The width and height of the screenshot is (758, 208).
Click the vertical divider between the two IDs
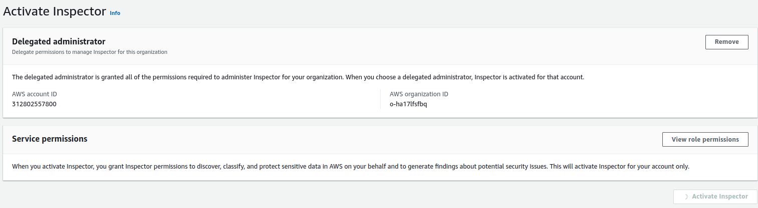click(x=381, y=99)
